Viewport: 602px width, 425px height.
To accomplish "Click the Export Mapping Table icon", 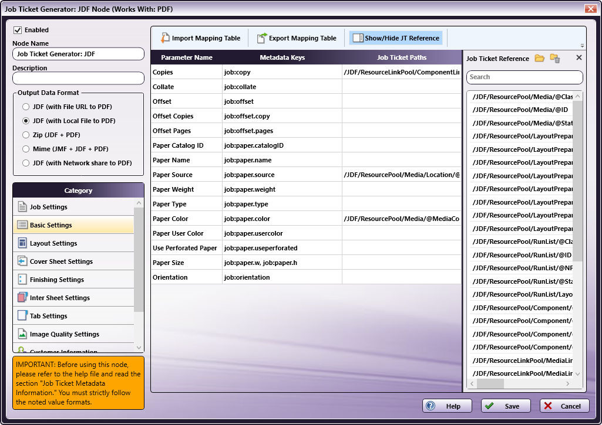I will [262, 38].
